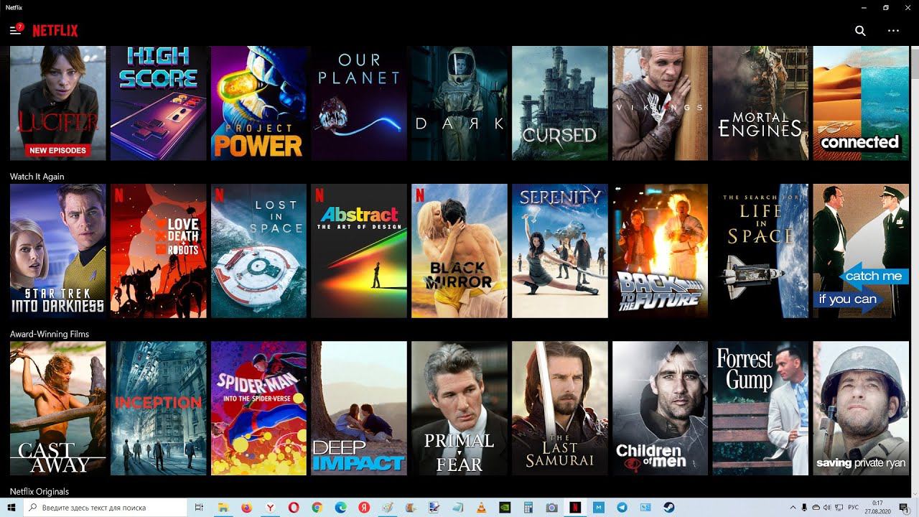Launch Steam from the taskbar
This screenshot has width=919, height=517.
click(668, 507)
